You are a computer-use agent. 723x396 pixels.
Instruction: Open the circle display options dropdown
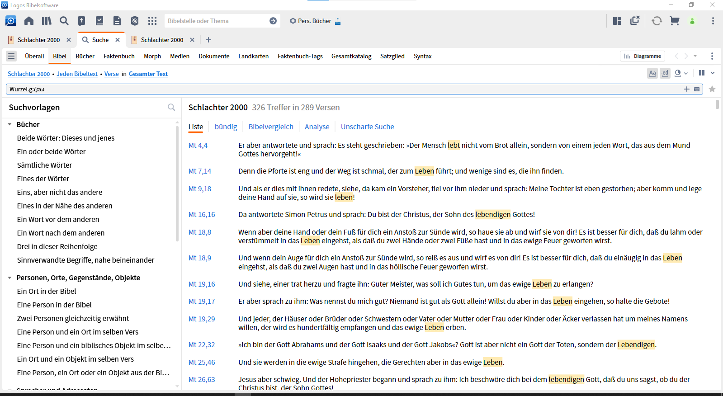[681, 73]
